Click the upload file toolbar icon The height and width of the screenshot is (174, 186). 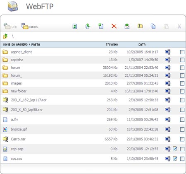[x=88, y=26]
